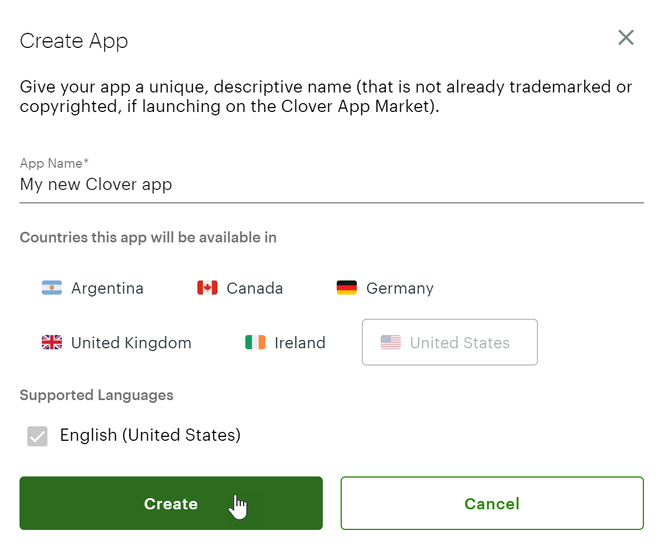Viewport: 664px width, 550px height.
Task: Click the App Name input field
Action: pyautogui.click(x=332, y=184)
